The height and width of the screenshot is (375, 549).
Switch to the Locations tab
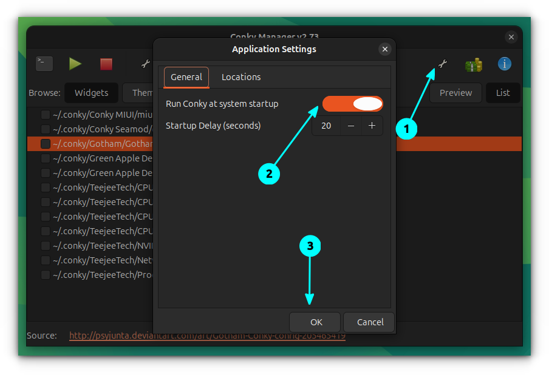pyautogui.click(x=241, y=77)
